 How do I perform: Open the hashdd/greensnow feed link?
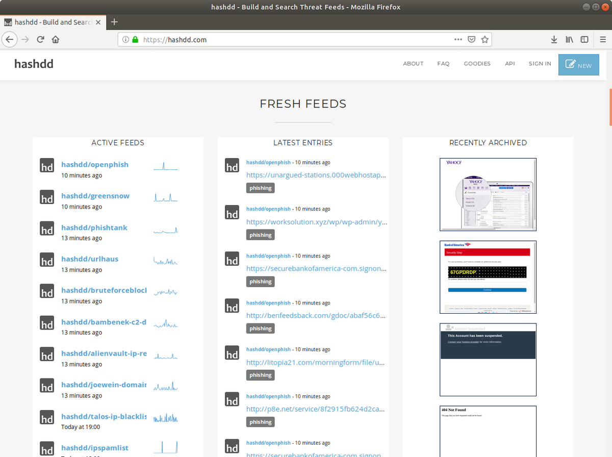pos(95,196)
